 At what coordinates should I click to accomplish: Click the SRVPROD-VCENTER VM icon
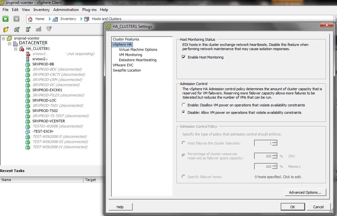tap(28, 121)
